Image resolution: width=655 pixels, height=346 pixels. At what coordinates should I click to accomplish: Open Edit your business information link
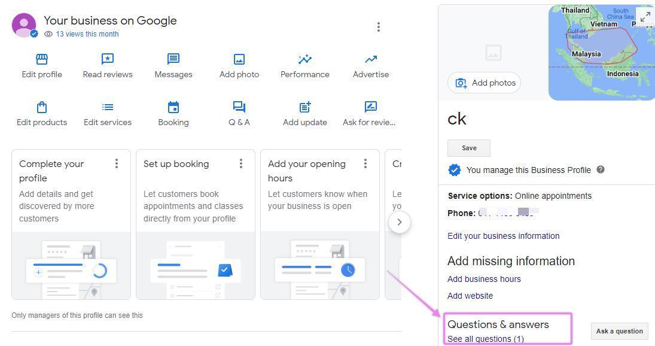click(503, 236)
